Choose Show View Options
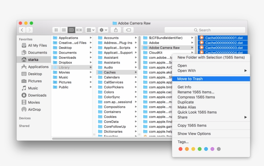Image resolution: width=264 pixels, height=166 pixels. point(211,134)
